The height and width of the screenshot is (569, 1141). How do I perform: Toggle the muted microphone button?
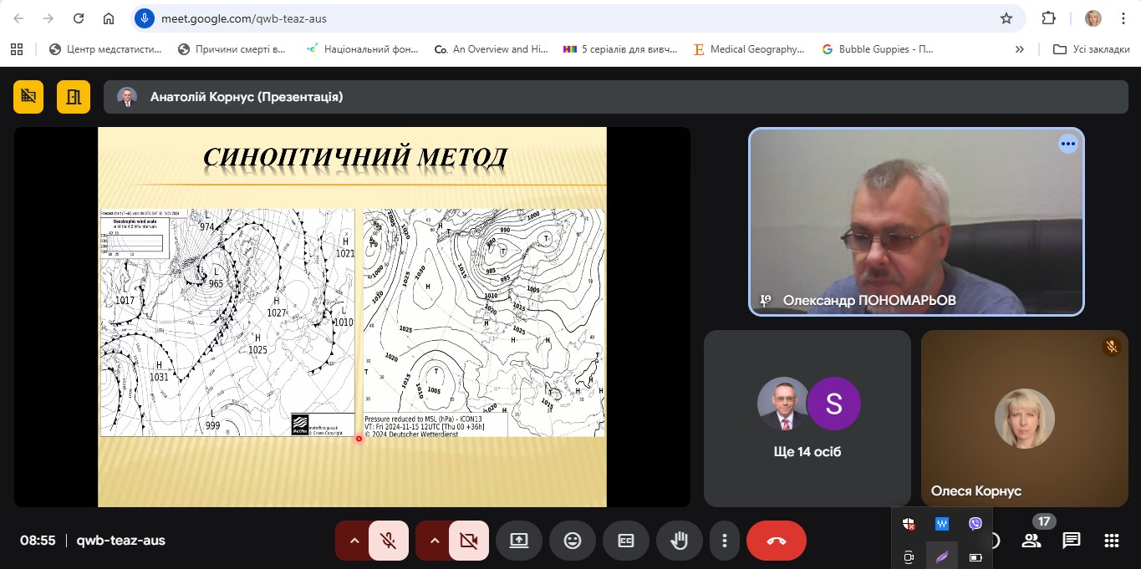[x=389, y=541]
